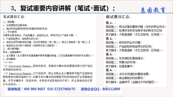This screenshot has width=173, height=97.
Task: Click the 三、英文案例题 heading
Action: coord(11,49)
